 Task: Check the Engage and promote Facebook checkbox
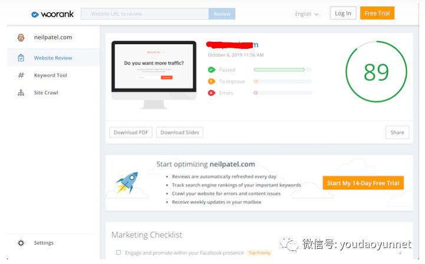[118, 252]
